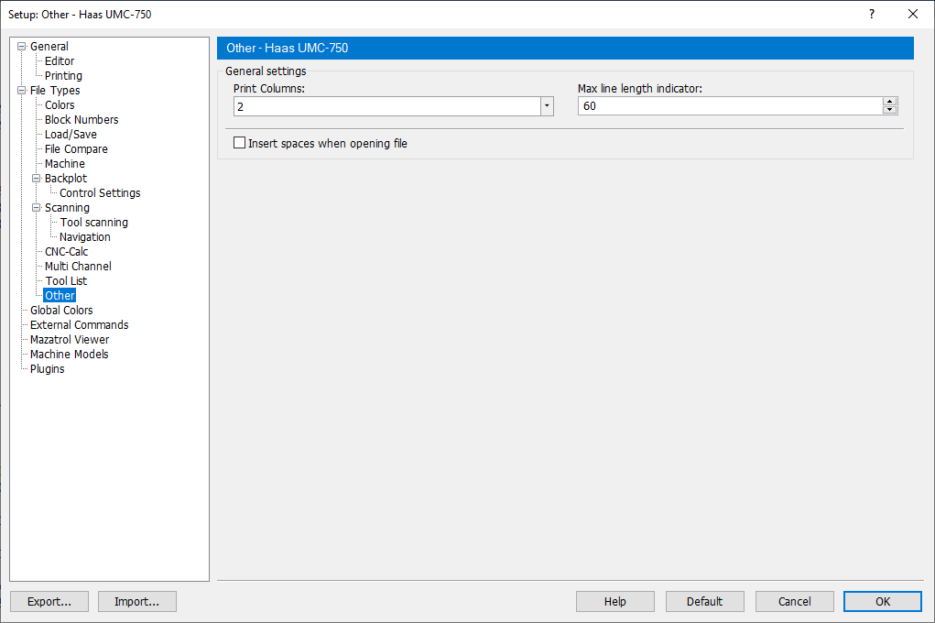Image resolution: width=935 pixels, height=623 pixels.
Task: Open Tool List settings
Action: coord(66,280)
